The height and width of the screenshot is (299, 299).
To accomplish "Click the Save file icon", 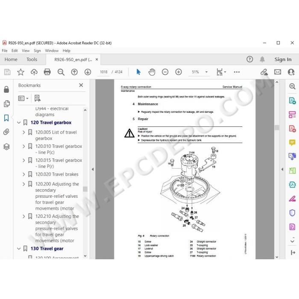I will point(7,72).
